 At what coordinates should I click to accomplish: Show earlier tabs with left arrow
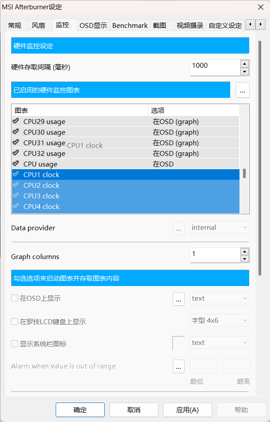251,24
